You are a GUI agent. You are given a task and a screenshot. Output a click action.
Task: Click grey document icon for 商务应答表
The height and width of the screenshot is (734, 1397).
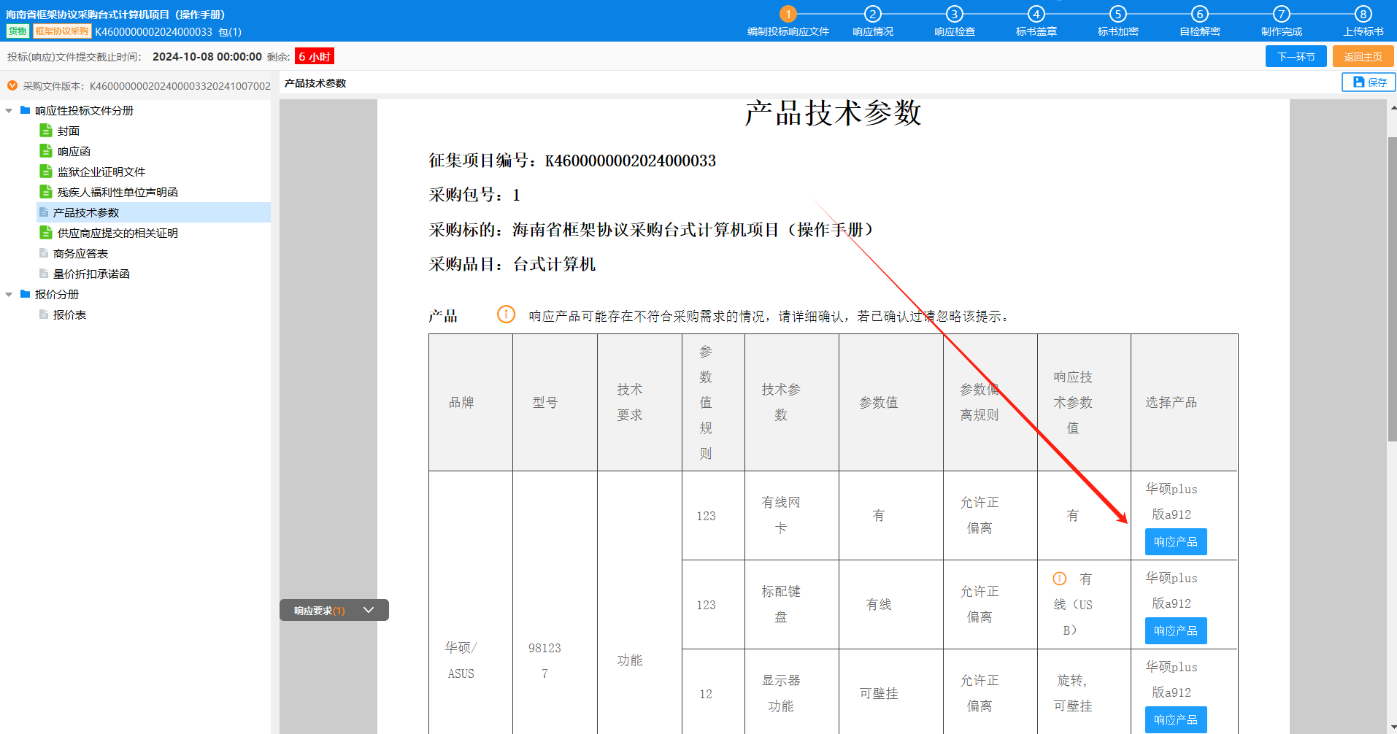coord(44,253)
